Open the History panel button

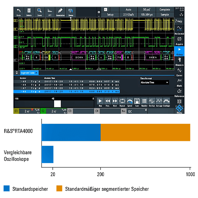coord(179,51)
